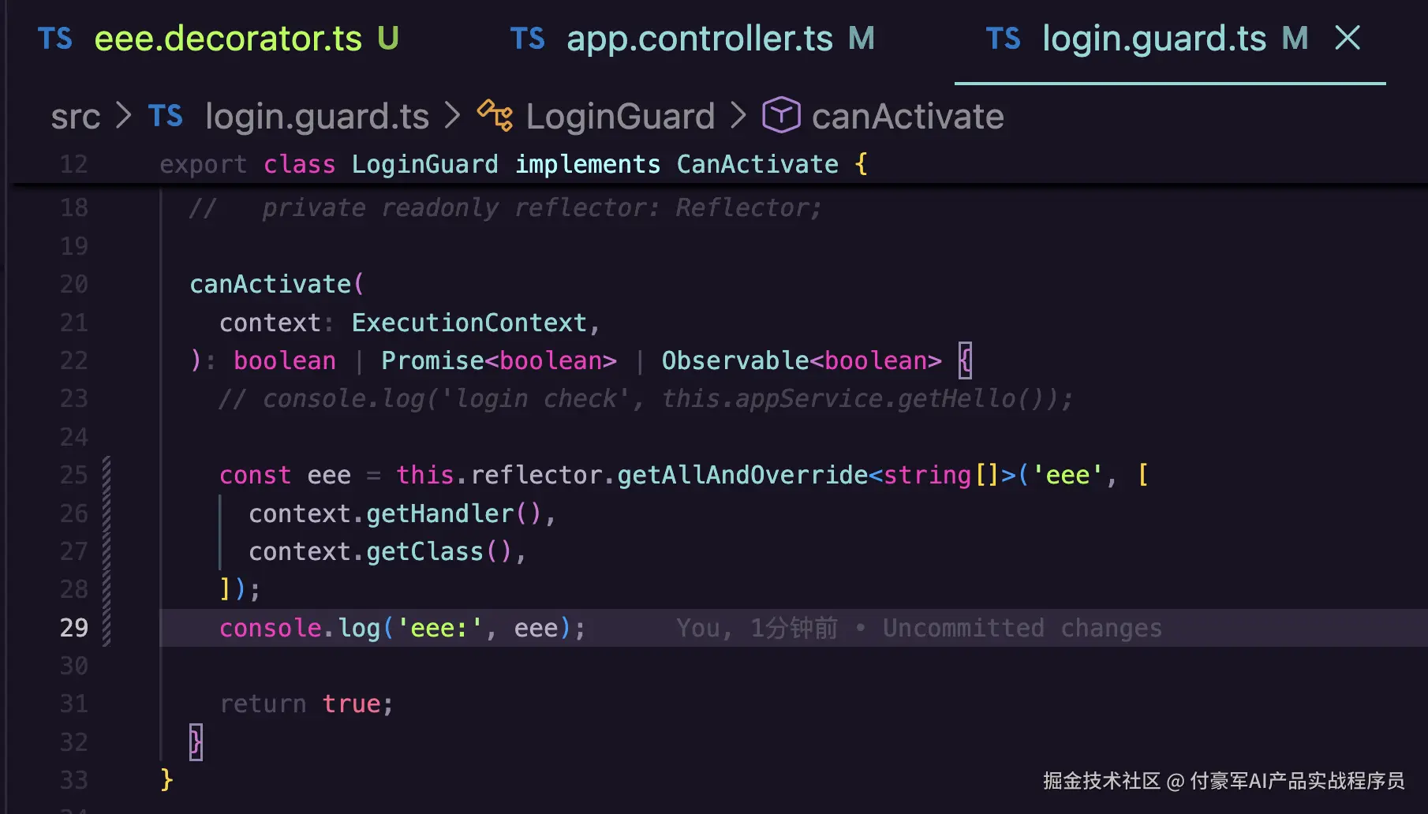
Task: Click the 'eee' string argument on line 25
Action: 1067,475
